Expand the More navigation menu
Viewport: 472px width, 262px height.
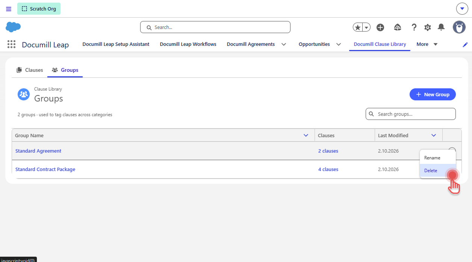coord(427,44)
